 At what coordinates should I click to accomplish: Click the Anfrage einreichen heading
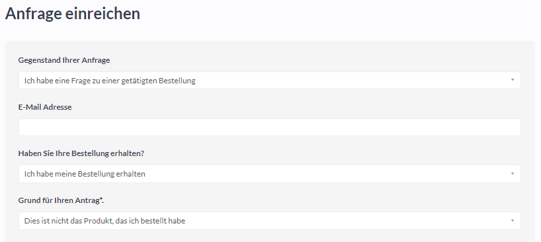pyautogui.click(x=73, y=14)
